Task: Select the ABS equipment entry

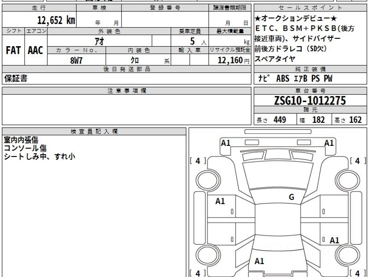Action: [283, 79]
